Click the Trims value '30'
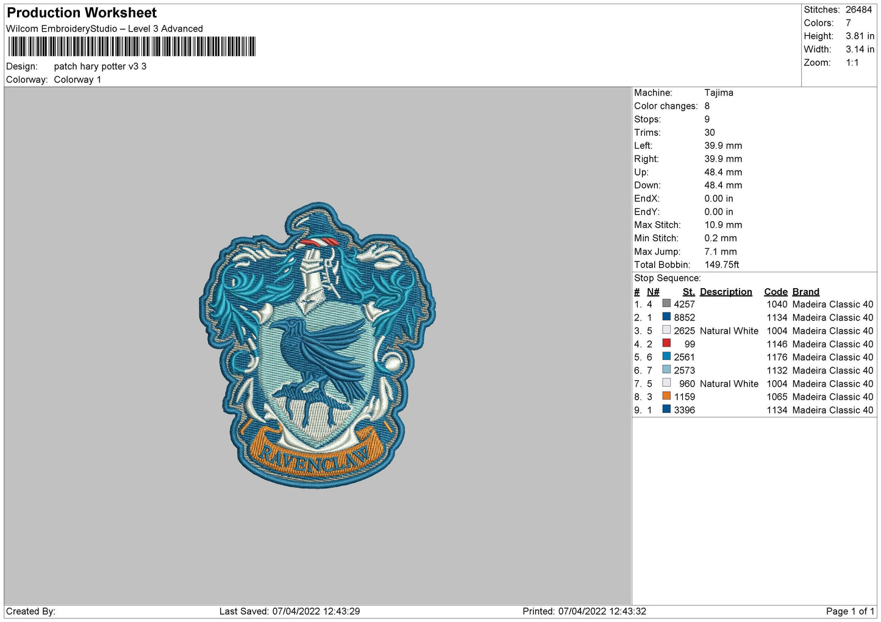The width and height of the screenshot is (881, 622). [710, 133]
